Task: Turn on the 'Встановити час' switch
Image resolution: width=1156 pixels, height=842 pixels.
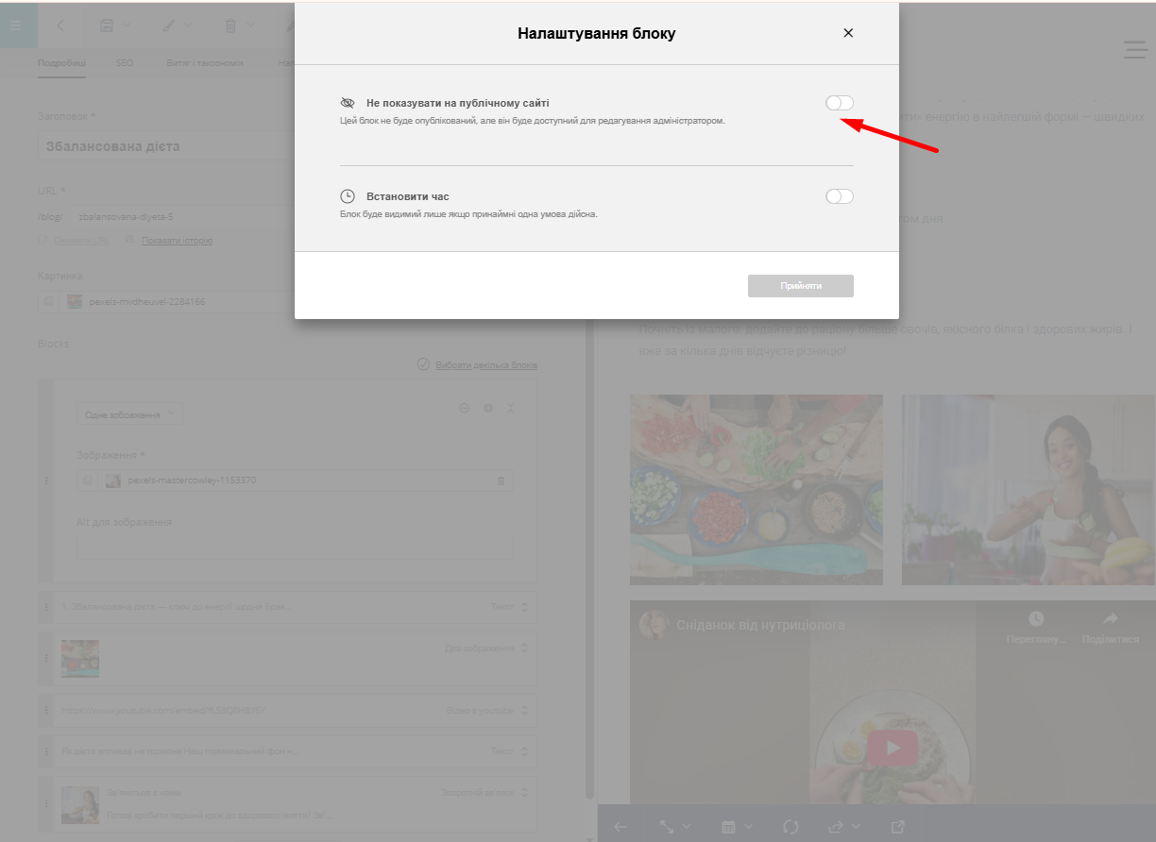Action: point(839,196)
